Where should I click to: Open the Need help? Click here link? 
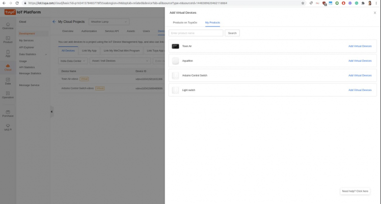tap(355, 191)
